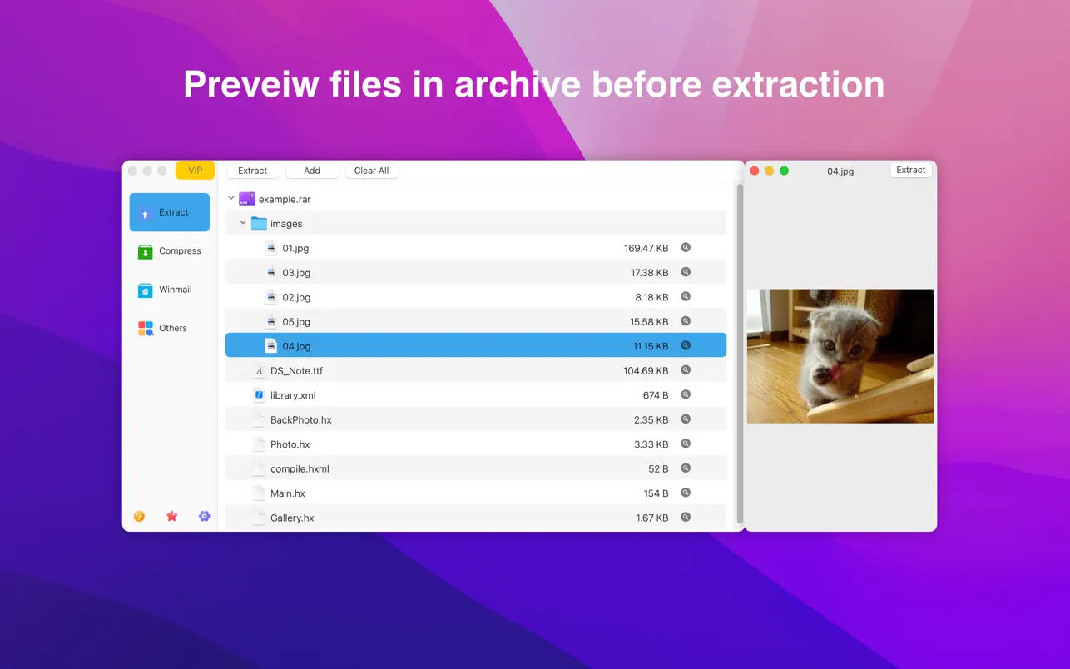Image resolution: width=1070 pixels, height=669 pixels.
Task: Click the images folder icon
Action: (259, 224)
